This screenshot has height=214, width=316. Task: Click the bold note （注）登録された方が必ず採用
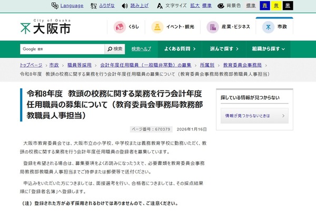pyautogui.click(x=100, y=203)
